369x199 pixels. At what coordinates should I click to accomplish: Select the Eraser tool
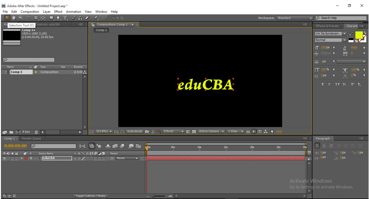(x=87, y=18)
